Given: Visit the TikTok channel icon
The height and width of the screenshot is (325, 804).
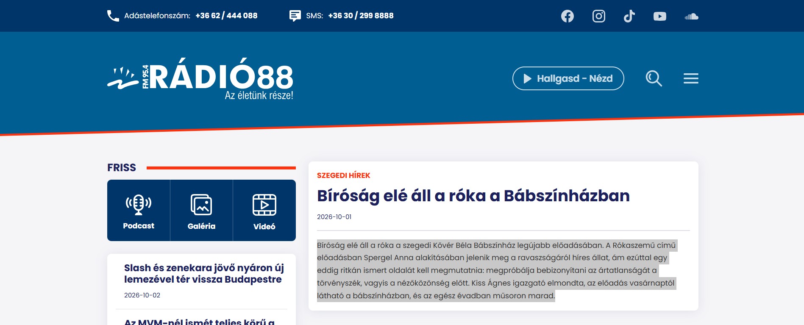Looking at the screenshot, I should click(629, 16).
